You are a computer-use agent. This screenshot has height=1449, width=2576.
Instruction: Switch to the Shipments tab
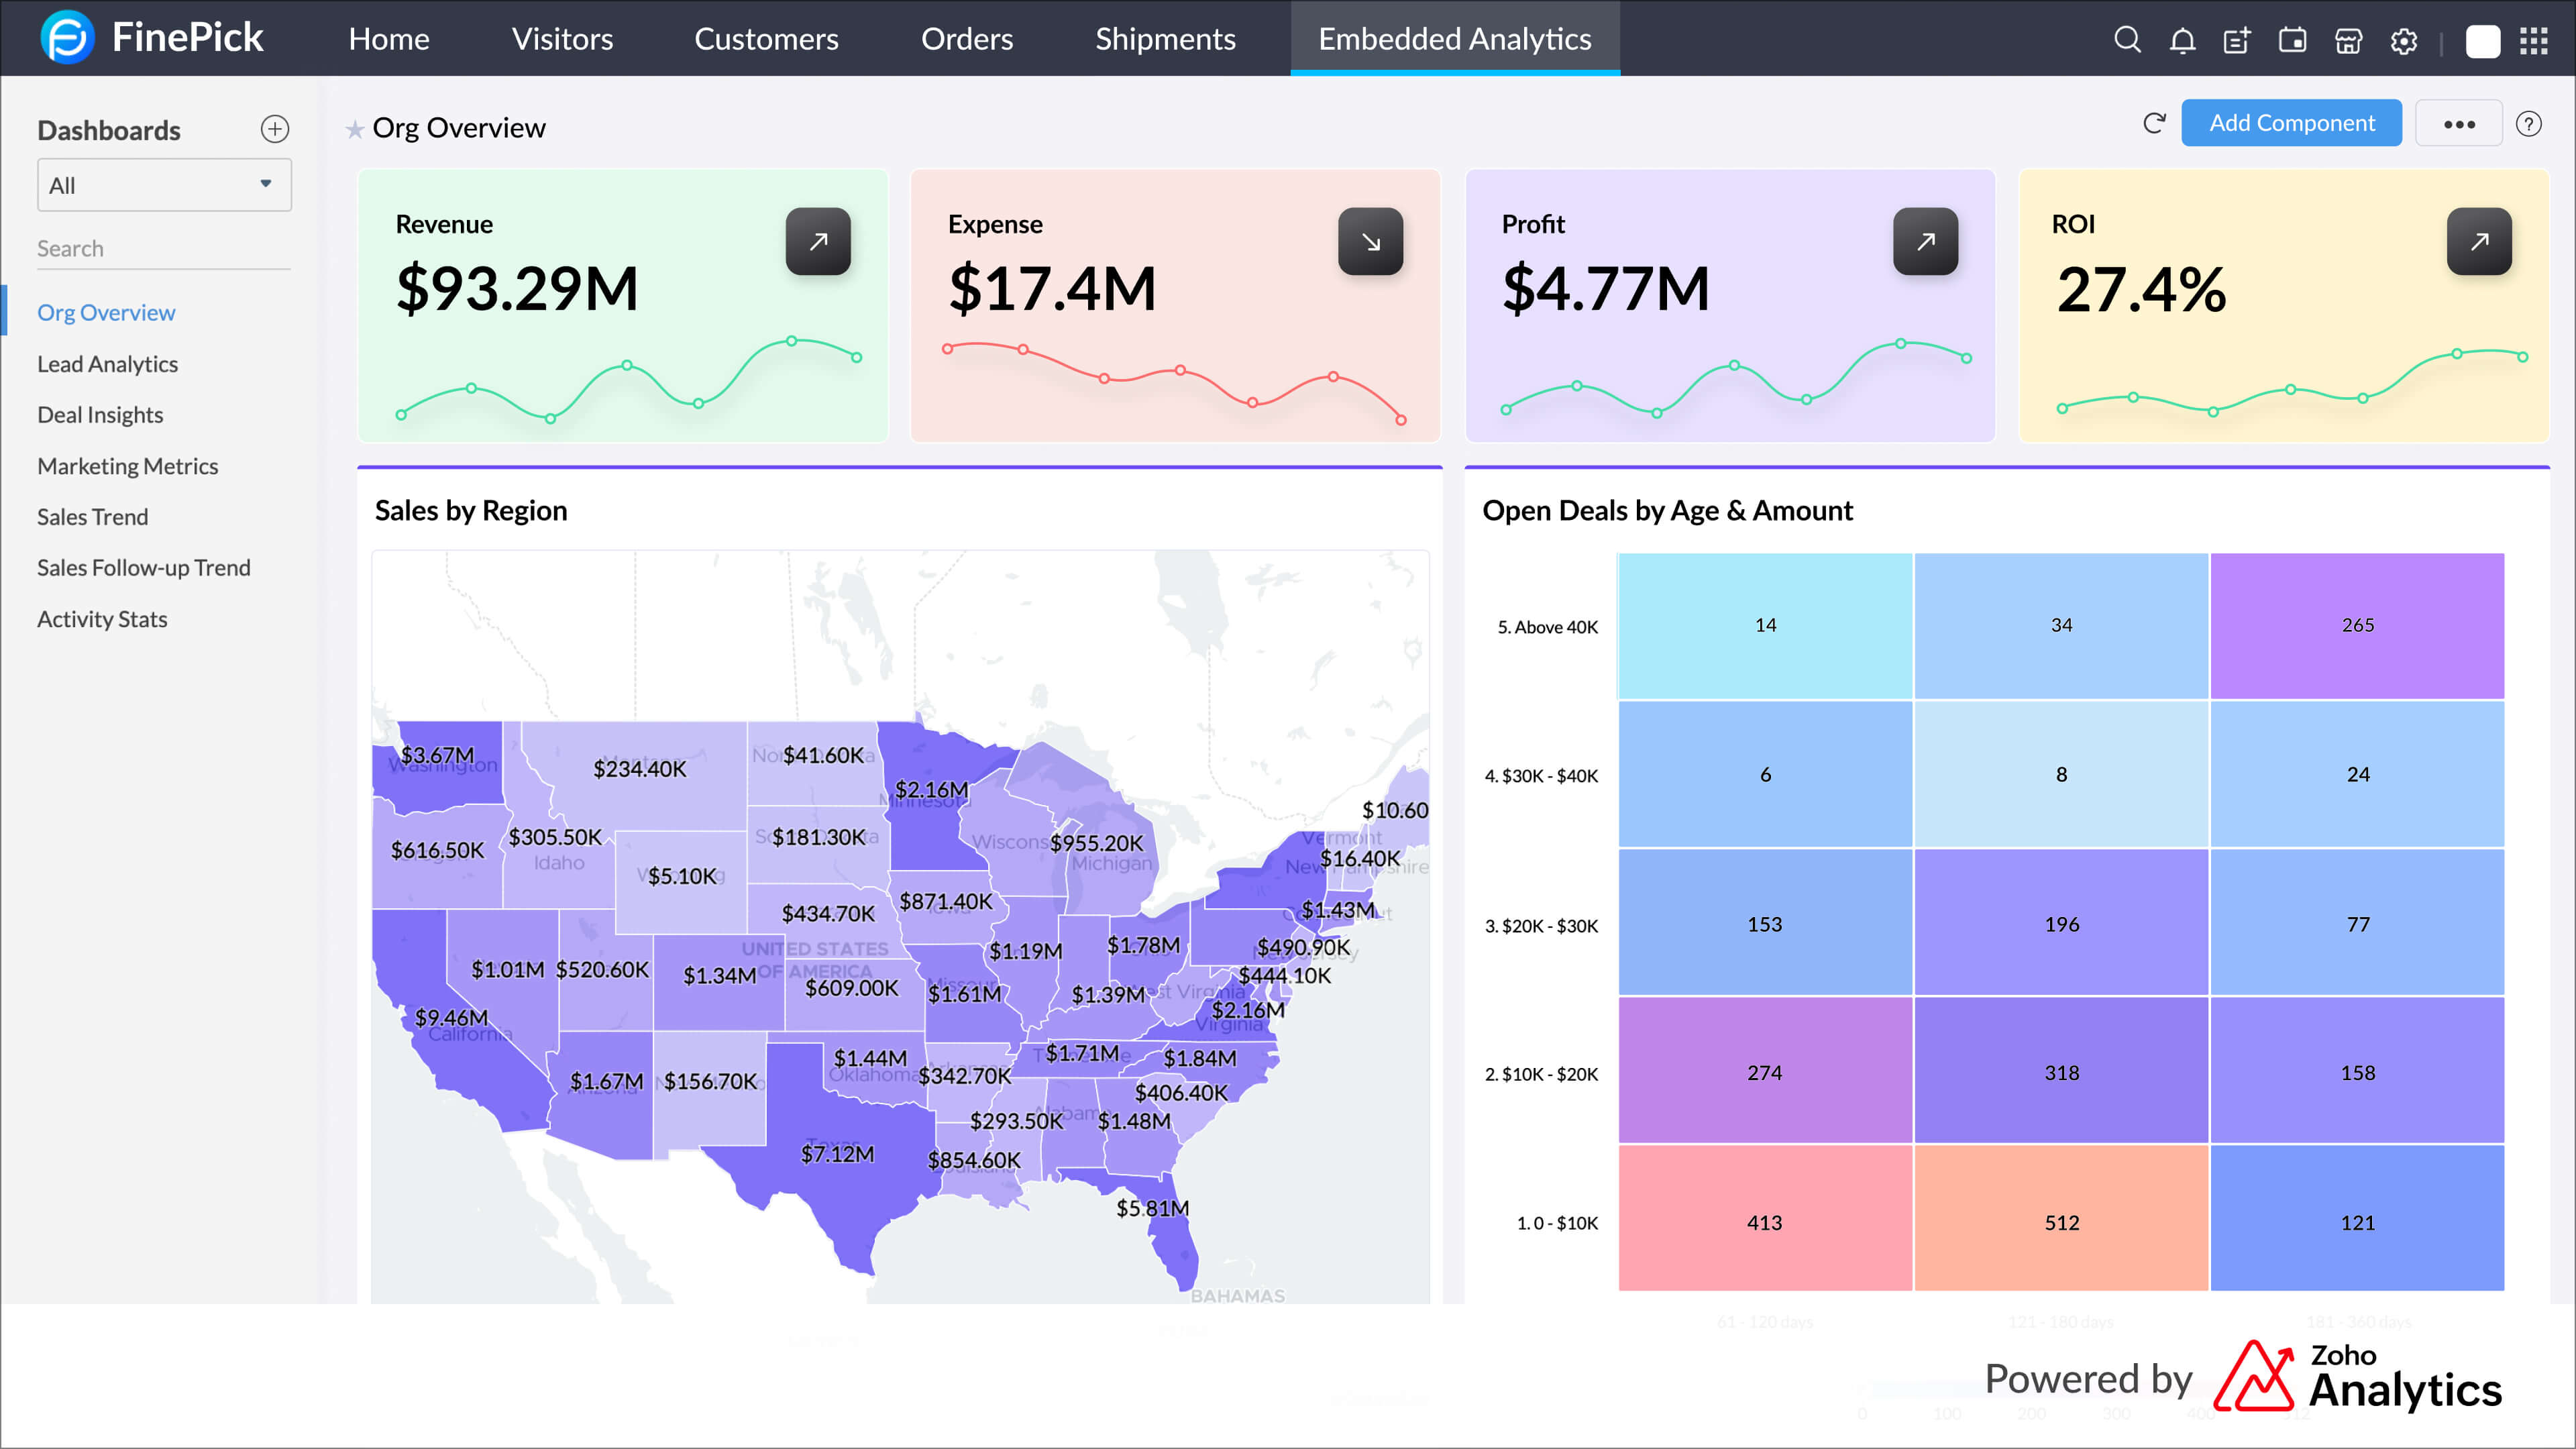click(x=1165, y=39)
